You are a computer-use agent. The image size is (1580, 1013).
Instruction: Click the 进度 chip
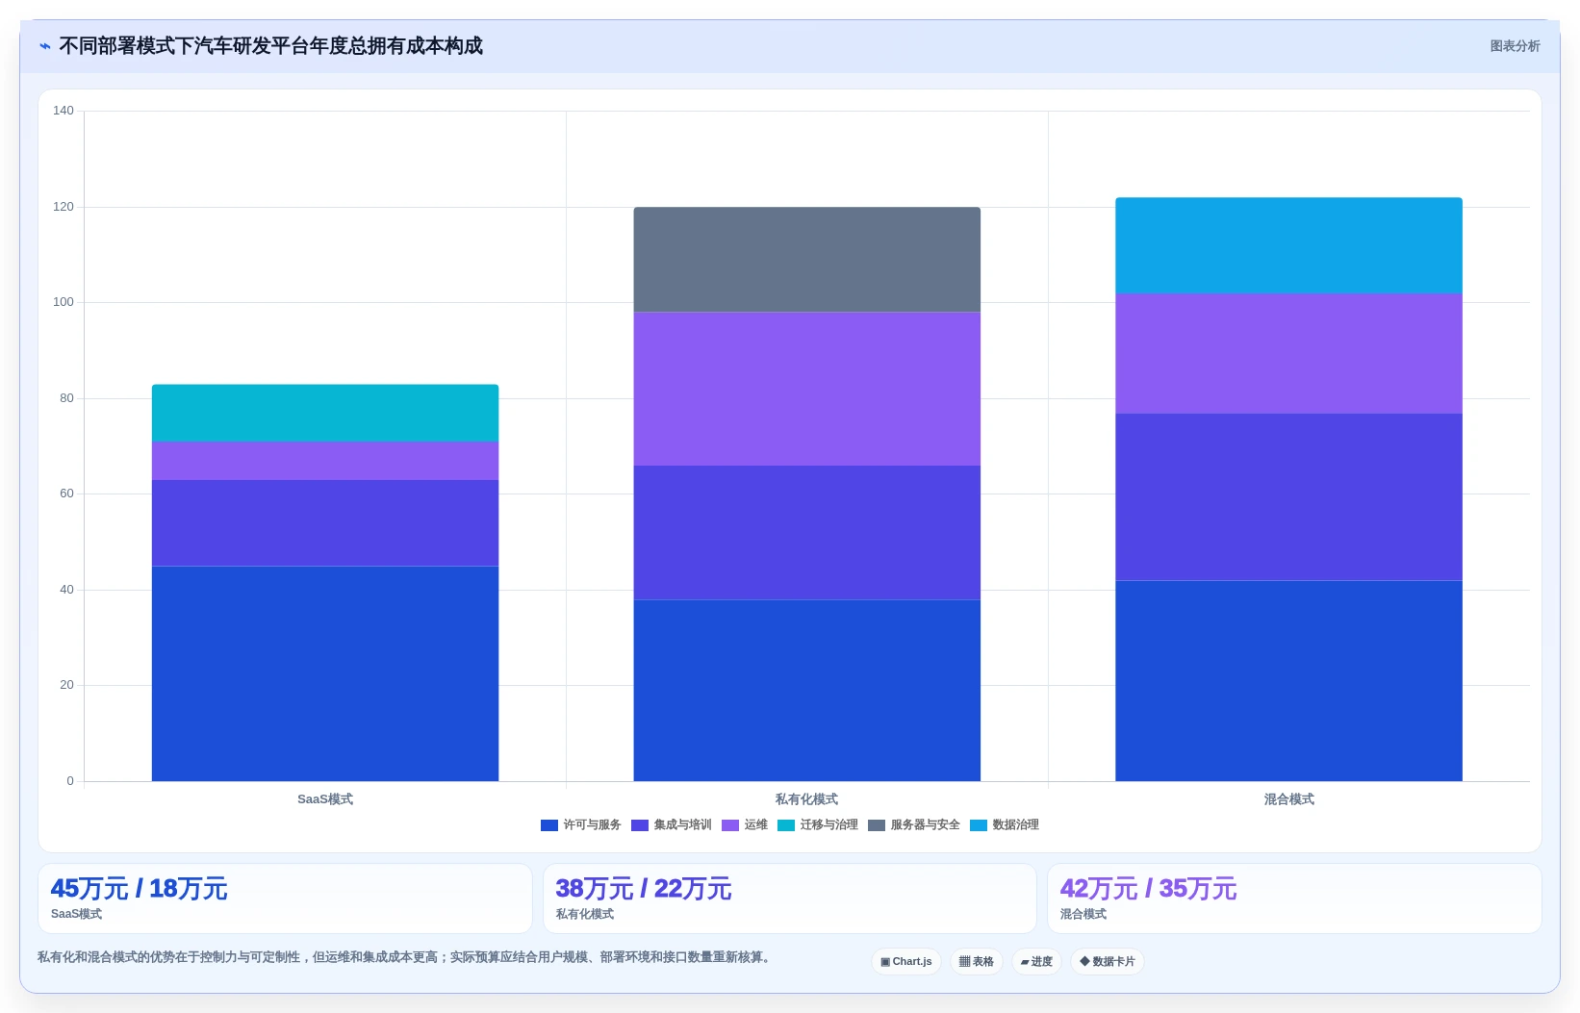coord(1036,961)
